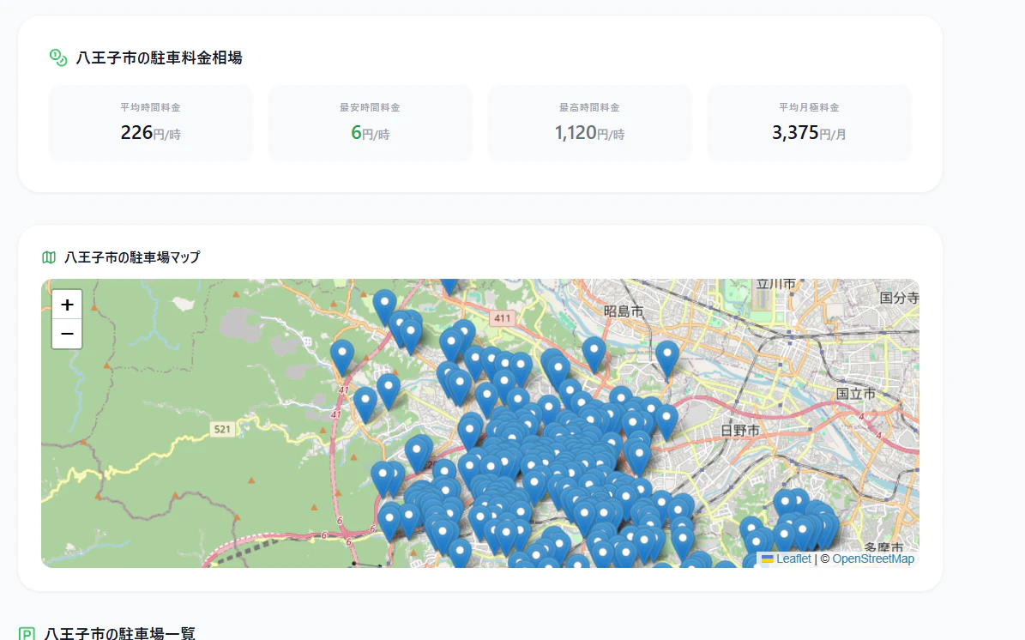
Task: Click the 八王子市の駐車場マップ heading
Action: (x=132, y=257)
